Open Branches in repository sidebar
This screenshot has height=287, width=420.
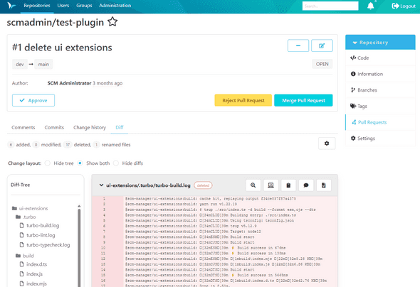click(380, 90)
